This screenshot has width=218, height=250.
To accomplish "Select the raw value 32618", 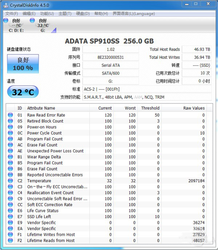I will pyautogui.click(x=199, y=229).
